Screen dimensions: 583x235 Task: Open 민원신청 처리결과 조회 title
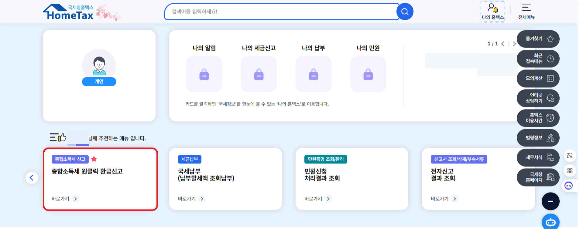[x=322, y=175]
